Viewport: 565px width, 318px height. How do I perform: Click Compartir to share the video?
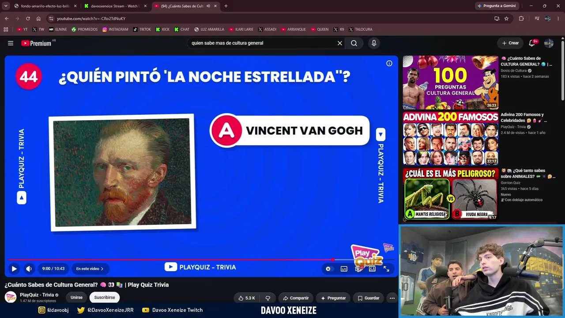[x=296, y=298]
